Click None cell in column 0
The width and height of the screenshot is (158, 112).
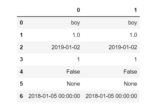point(73,84)
